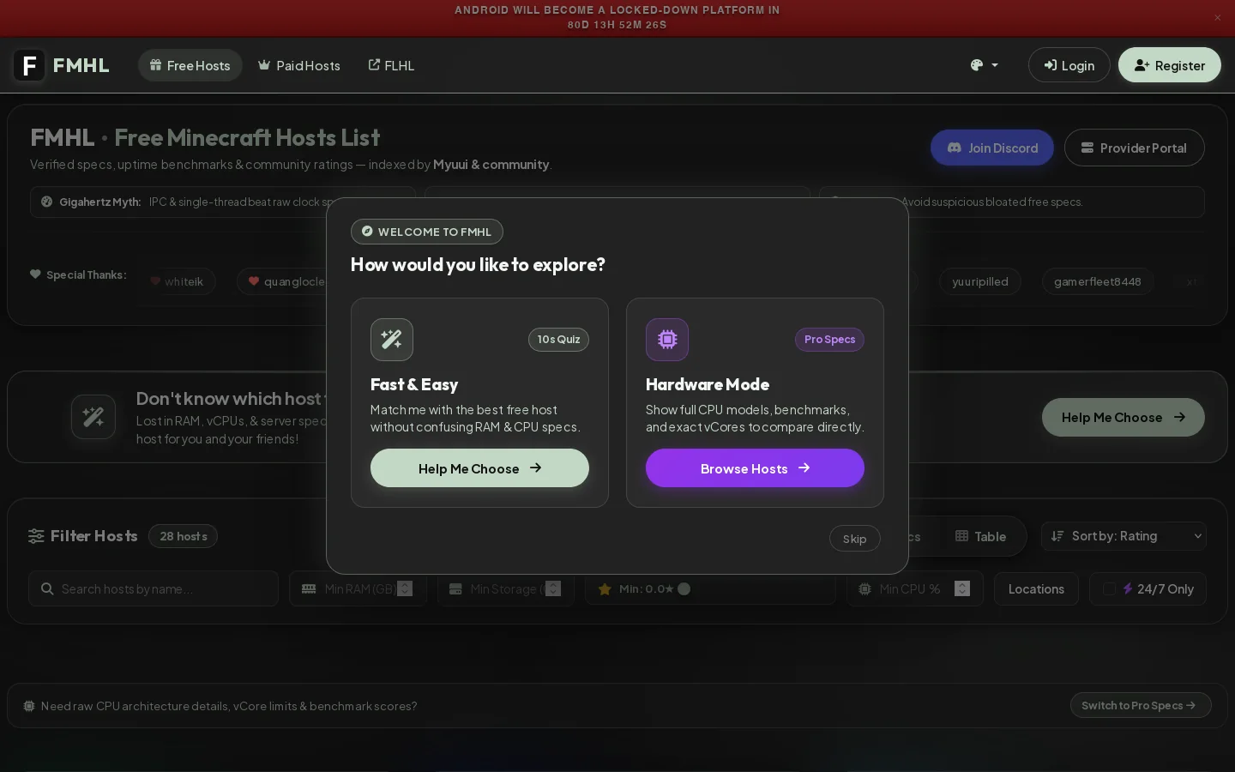Click the magic wand icon in Fast & Easy card
1235x772 pixels.
[392, 340]
